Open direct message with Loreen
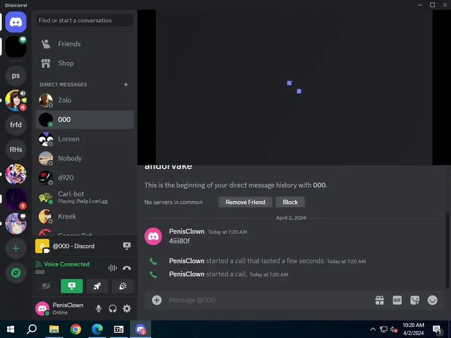This screenshot has width=451, height=338. [85, 139]
